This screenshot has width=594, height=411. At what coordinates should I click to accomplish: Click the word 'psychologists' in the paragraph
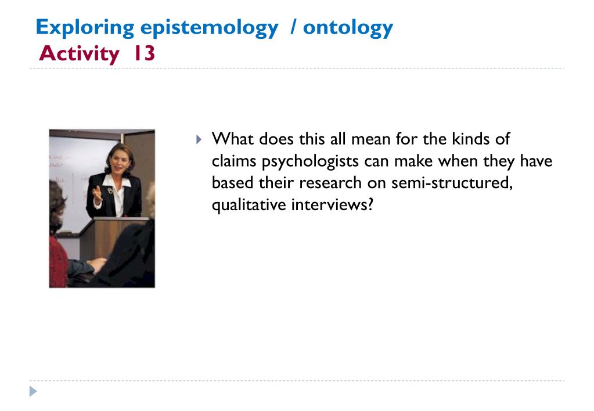pos(310,162)
